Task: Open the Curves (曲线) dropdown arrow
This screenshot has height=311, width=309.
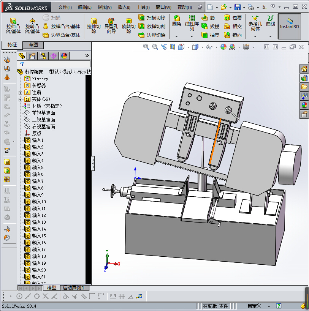Action: pos(271,36)
